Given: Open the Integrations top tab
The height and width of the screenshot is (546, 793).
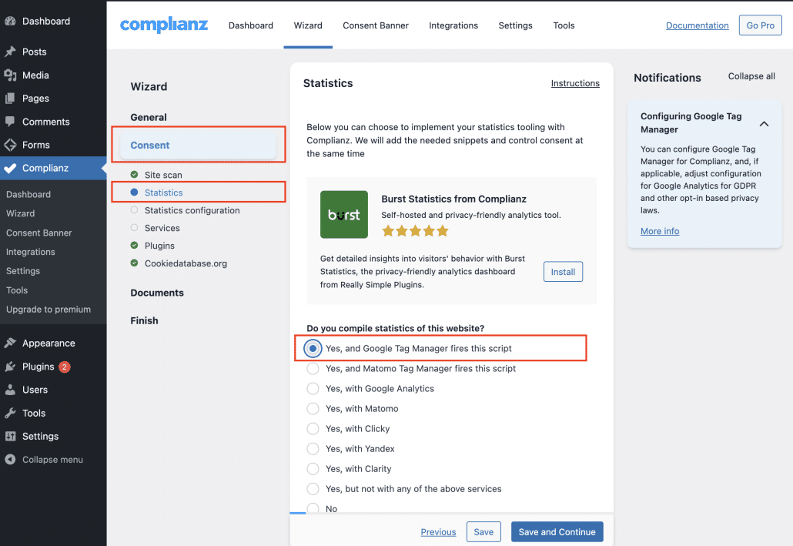Looking at the screenshot, I should click(x=453, y=25).
